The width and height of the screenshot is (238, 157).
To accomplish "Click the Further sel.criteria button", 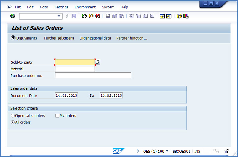I will pyautogui.click(x=59, y=38).
